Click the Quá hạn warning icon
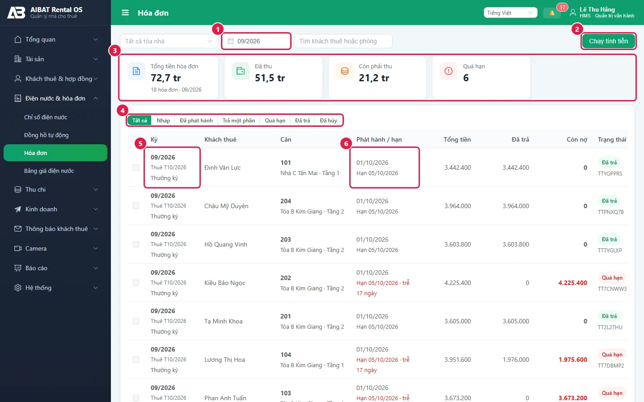Screen dimensions: 644x402 pos(449,71)
